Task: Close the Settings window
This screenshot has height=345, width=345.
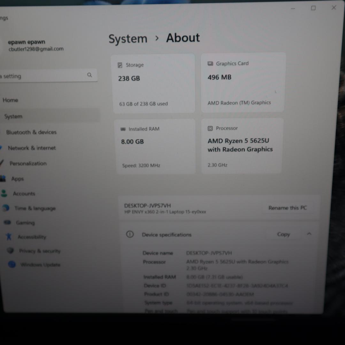Action: pos(334,7)
